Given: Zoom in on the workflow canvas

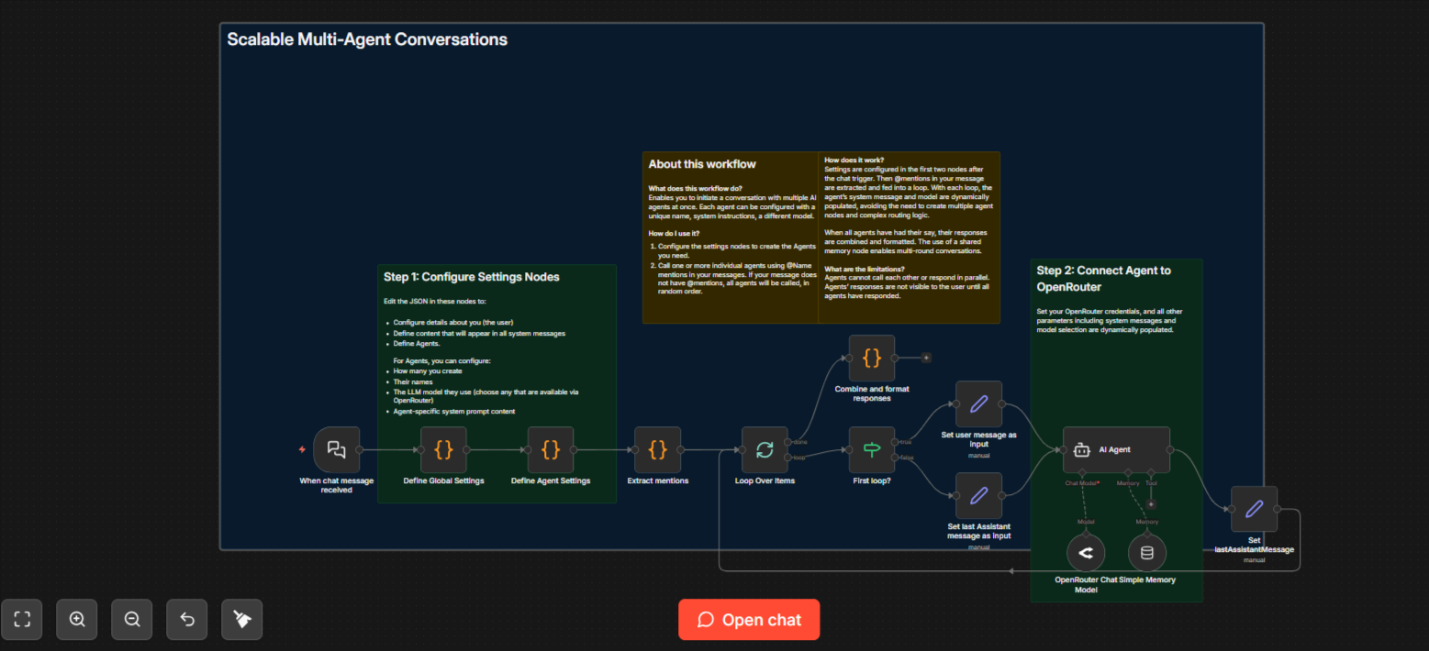Looking at the screenshot, I should pyautogui.click(x=77, y=620).
